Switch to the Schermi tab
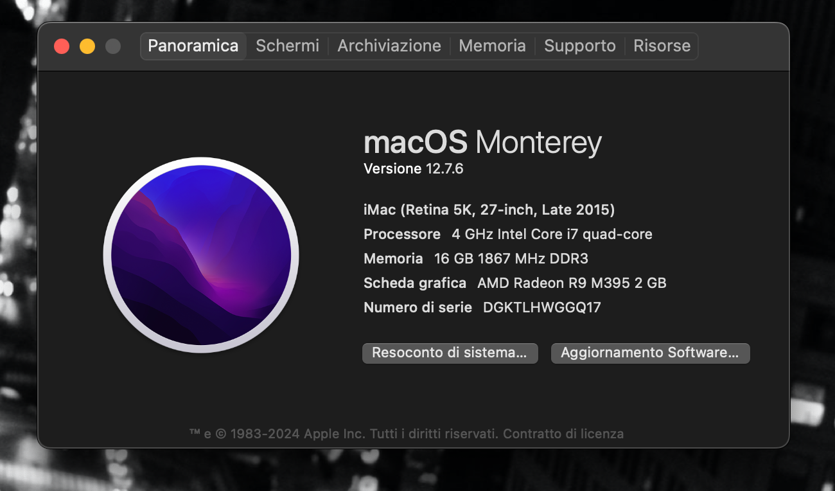Viewport: 835px width, 491px height. [x=287, y=46]
